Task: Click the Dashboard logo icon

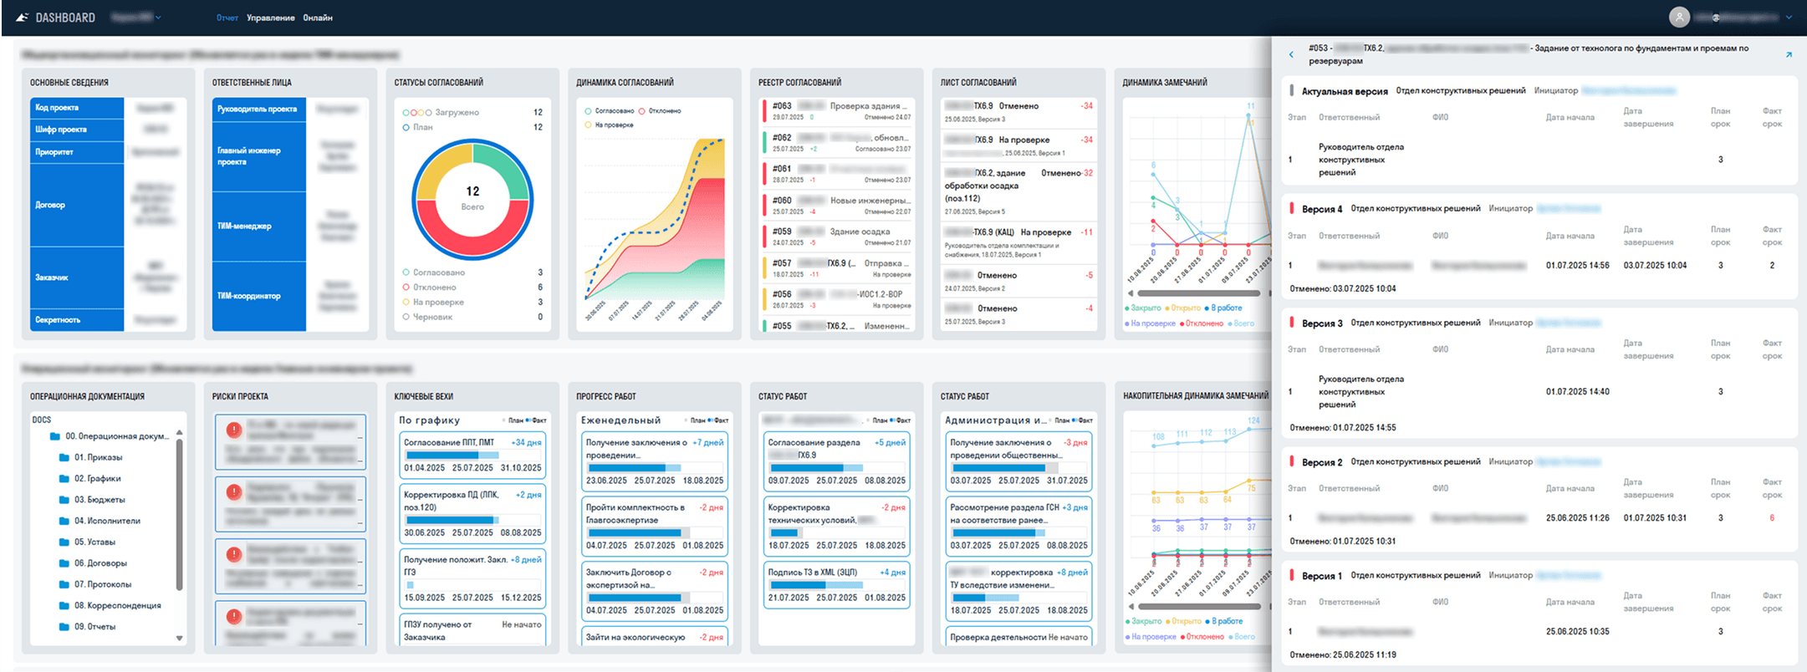Action: tap(23, 18)
